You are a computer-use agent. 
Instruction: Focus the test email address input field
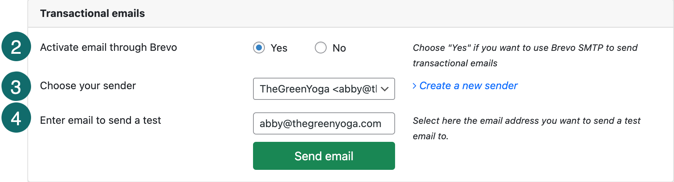click(x=324, y=123)
